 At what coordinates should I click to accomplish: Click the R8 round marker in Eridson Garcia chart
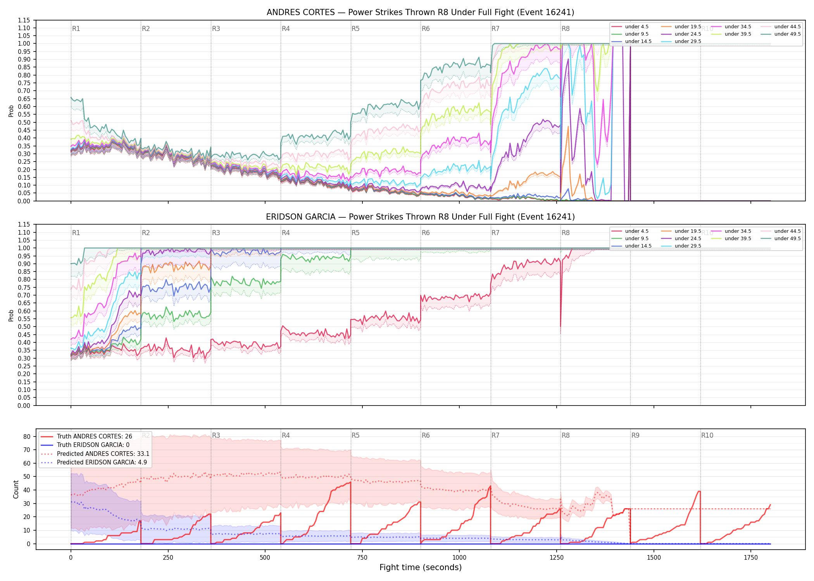566,233
